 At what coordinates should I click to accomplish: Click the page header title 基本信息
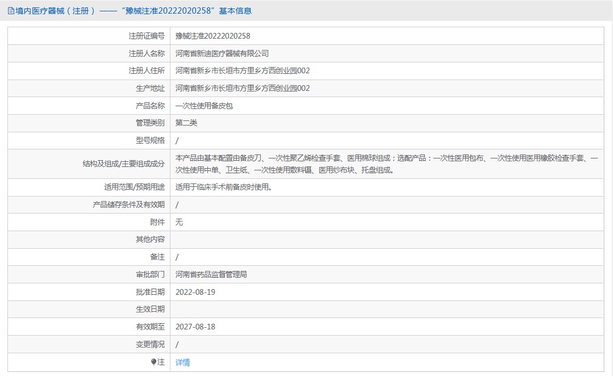click(235, 11)
